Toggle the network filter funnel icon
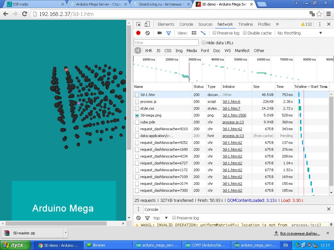The image size is (334, 250). point(169,33)
